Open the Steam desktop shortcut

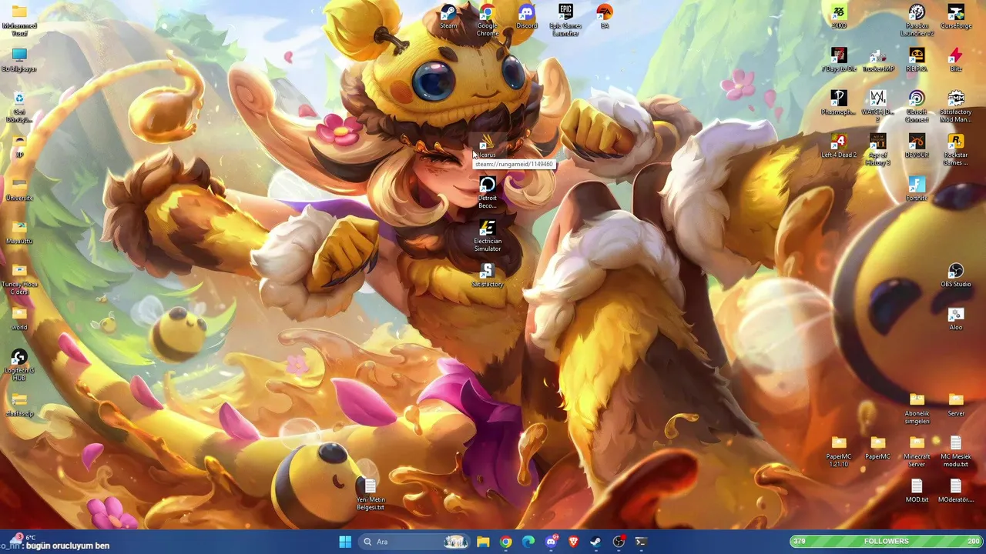click(448, 17)
